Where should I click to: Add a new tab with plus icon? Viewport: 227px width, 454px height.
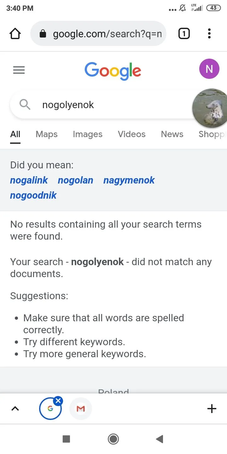coord(212,409)
